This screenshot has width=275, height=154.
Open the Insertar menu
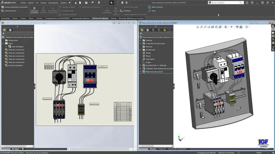tap(43, 3)
